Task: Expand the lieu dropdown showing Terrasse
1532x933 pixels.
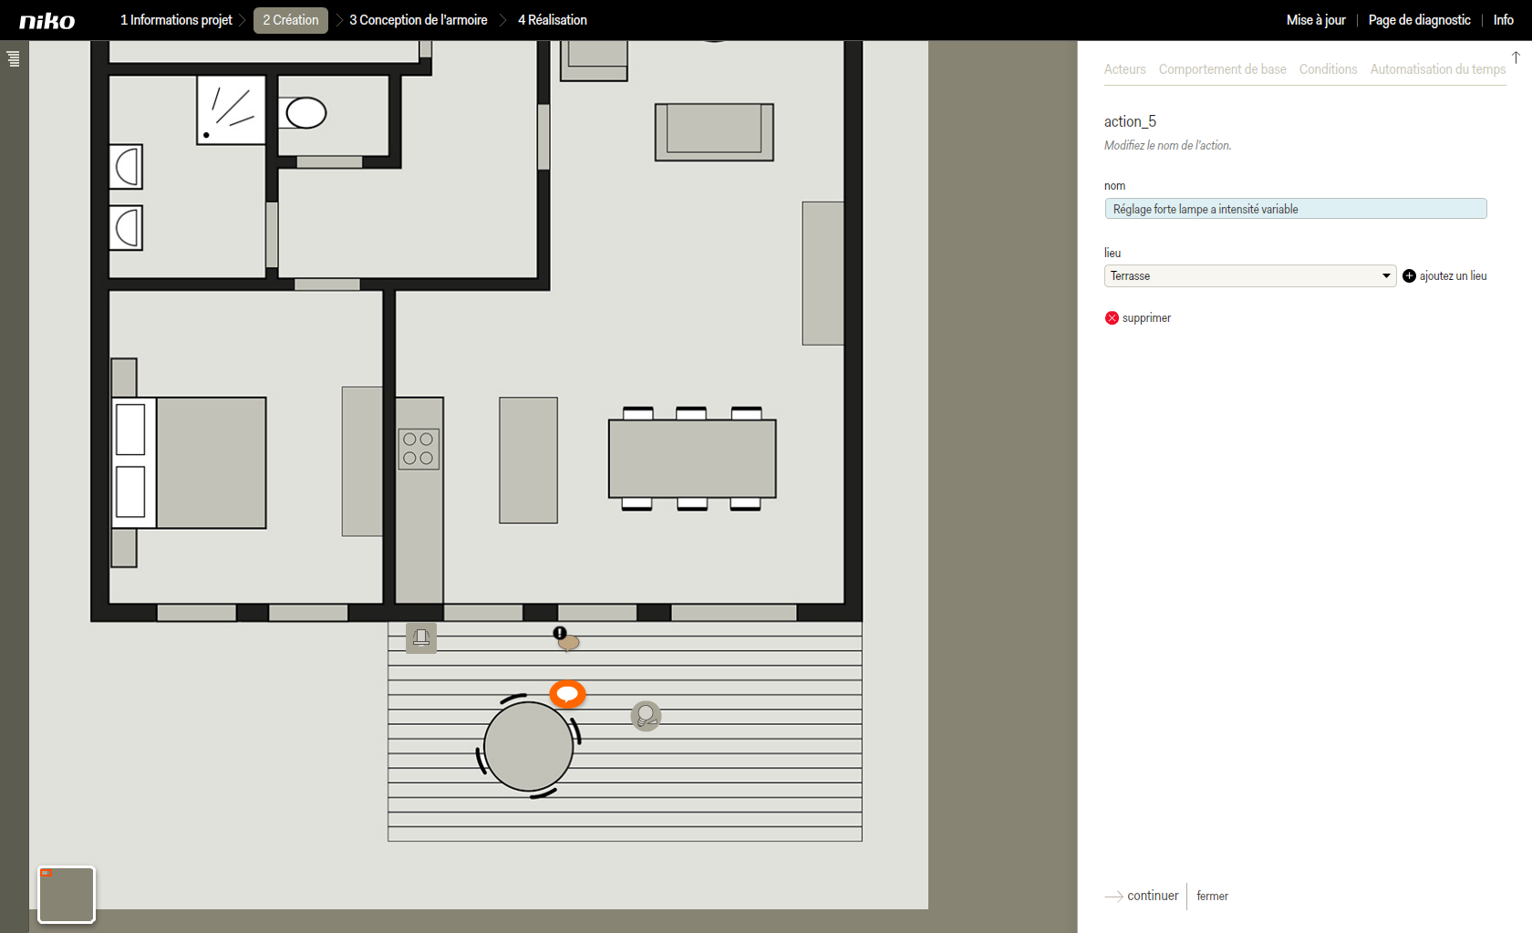Action: (1249, 276)
